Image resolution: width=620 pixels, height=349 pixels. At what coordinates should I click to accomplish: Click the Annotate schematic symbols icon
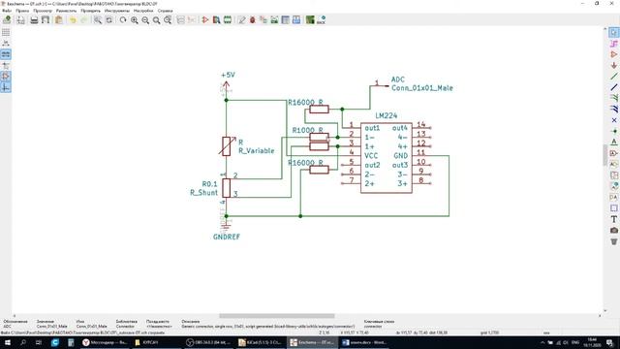pyautogui.click(x=241, y=19)
